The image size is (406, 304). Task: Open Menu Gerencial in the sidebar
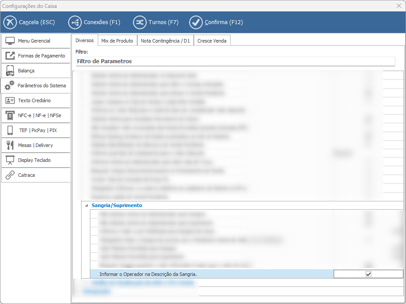(36, 41)
